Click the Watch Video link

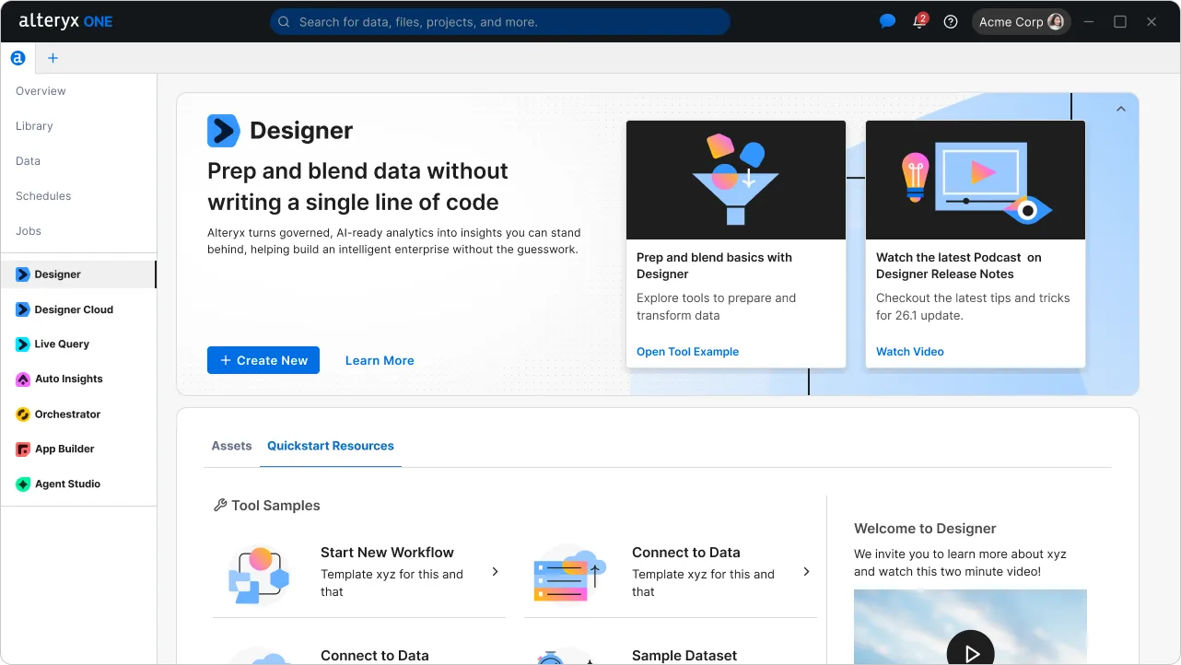910,352
